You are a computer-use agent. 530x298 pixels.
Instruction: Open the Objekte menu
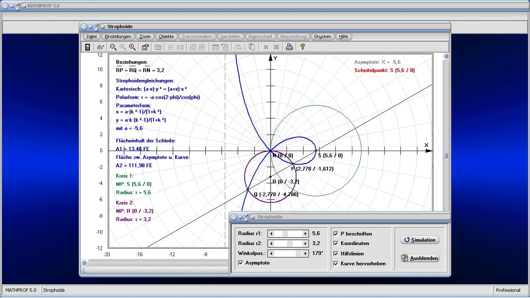click(166, 36)
